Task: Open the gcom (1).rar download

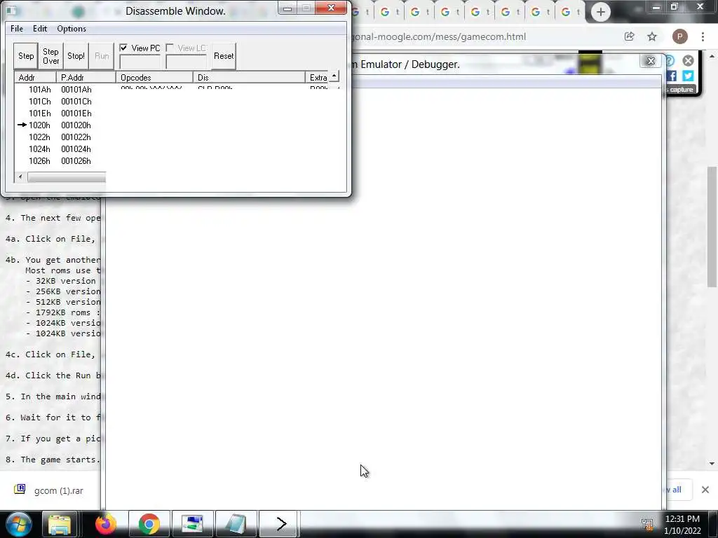Action: (x=49, y=490)
